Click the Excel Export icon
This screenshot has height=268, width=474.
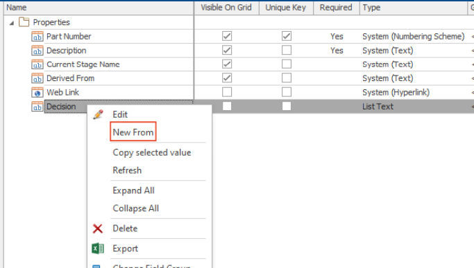[98, 249]
